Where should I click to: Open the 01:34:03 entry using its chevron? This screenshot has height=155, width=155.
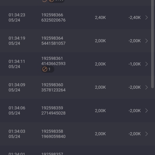coord(146,134)
